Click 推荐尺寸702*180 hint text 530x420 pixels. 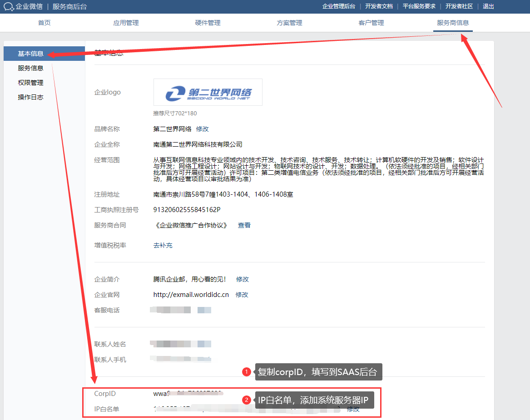pyautogui.click(x=175, y=113)
